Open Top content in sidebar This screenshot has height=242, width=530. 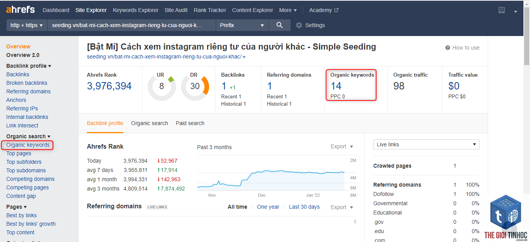click(20, 232)
